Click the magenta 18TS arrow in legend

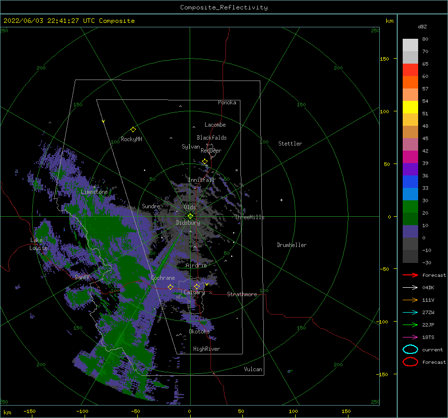(410, 337)
